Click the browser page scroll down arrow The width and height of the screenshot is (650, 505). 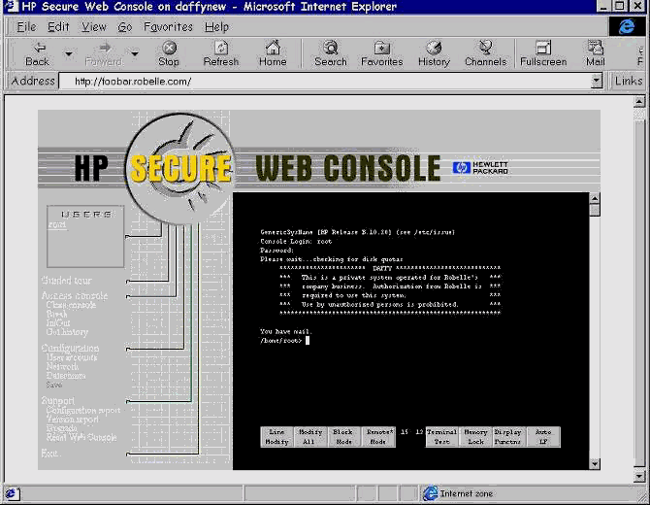[639, 477]
